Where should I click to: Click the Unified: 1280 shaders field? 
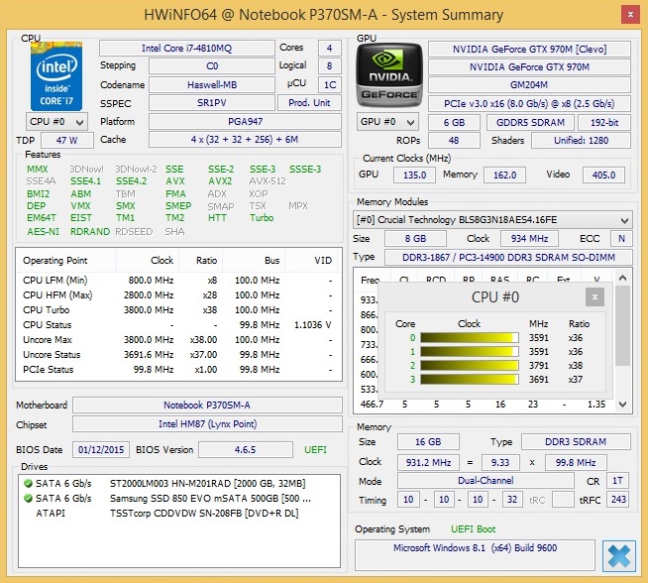(x=581, y=140)
